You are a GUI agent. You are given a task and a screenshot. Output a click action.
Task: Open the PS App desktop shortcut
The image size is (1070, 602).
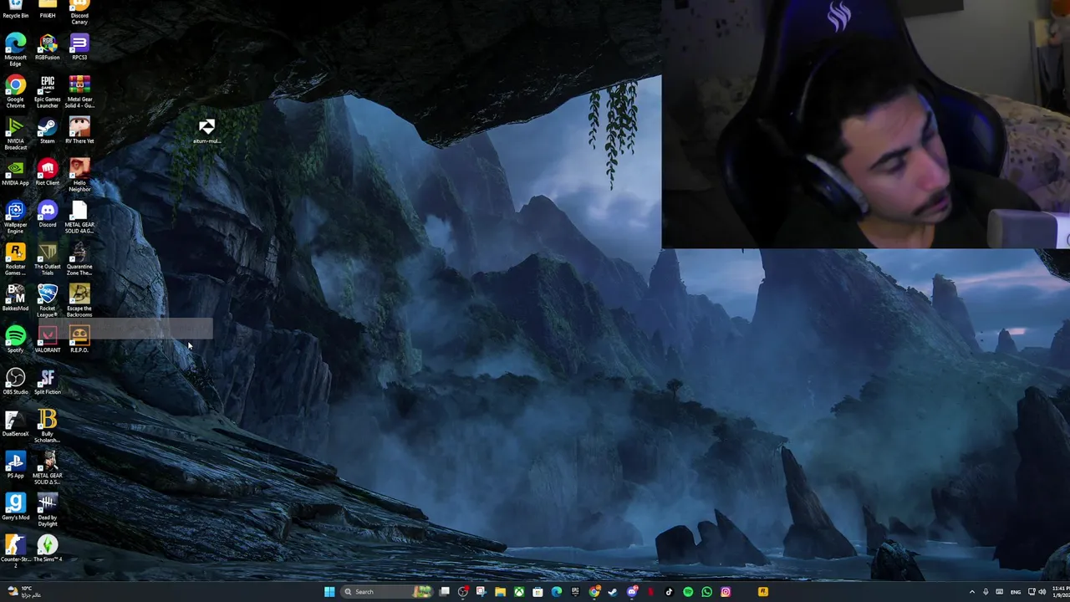click(x=15, y=465)
